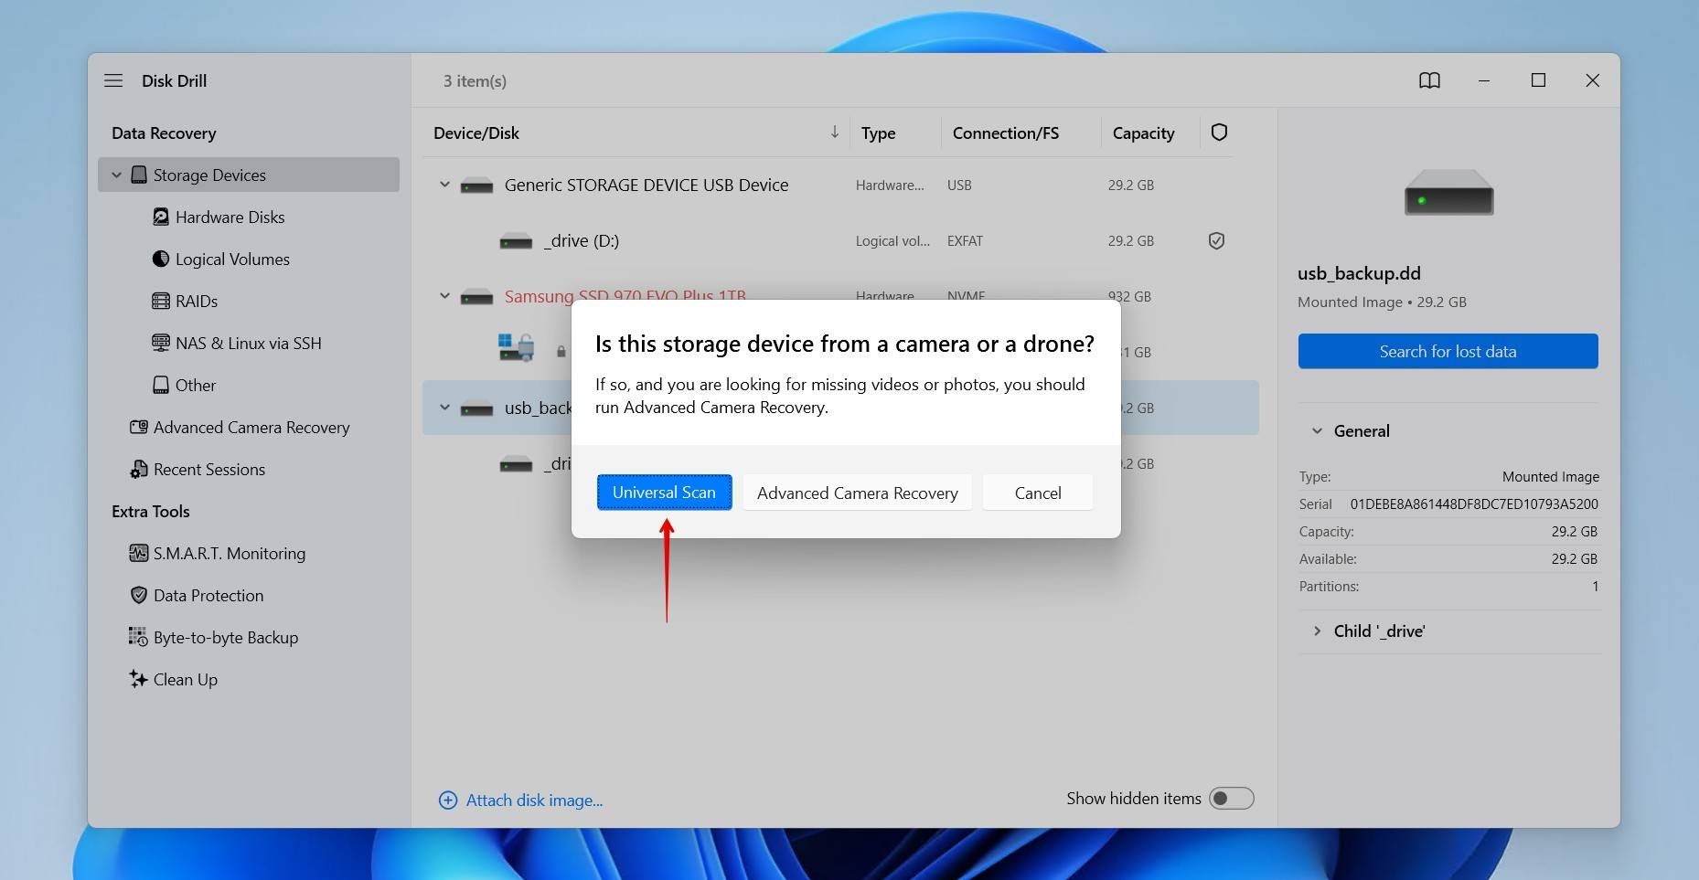Collapse the General section in right panel
1699x880 pixels.
coord(1317,430)
